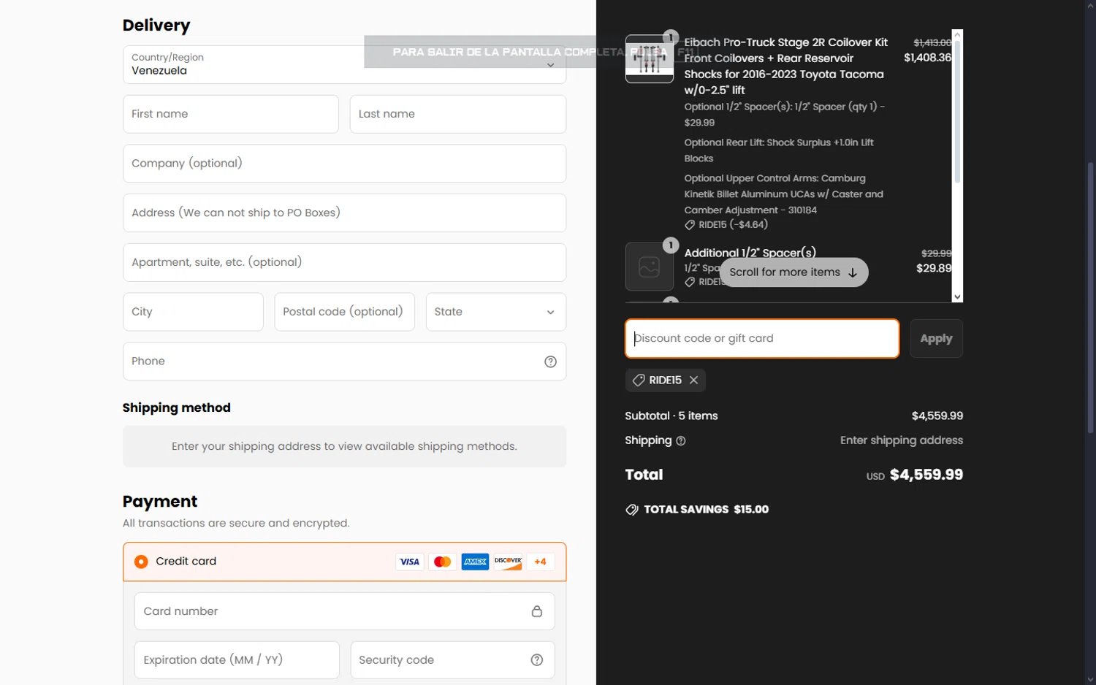Click the Phone input field

[344, 361]
